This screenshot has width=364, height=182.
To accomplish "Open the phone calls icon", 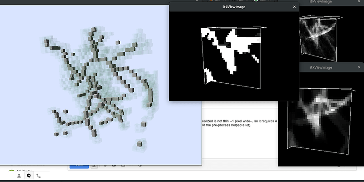I will point(39,176).
